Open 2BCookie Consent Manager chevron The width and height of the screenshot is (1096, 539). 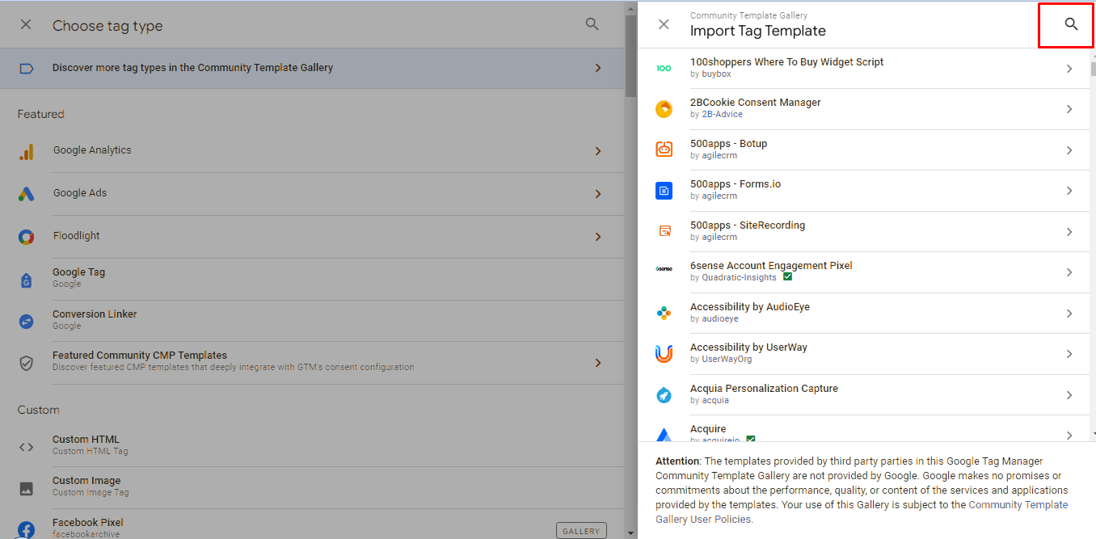tap(1069, 109)
